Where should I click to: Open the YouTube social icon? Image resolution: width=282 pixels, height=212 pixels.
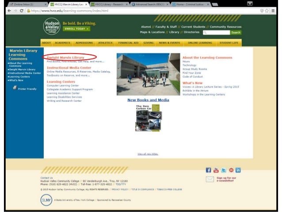[x=216, y=170]
